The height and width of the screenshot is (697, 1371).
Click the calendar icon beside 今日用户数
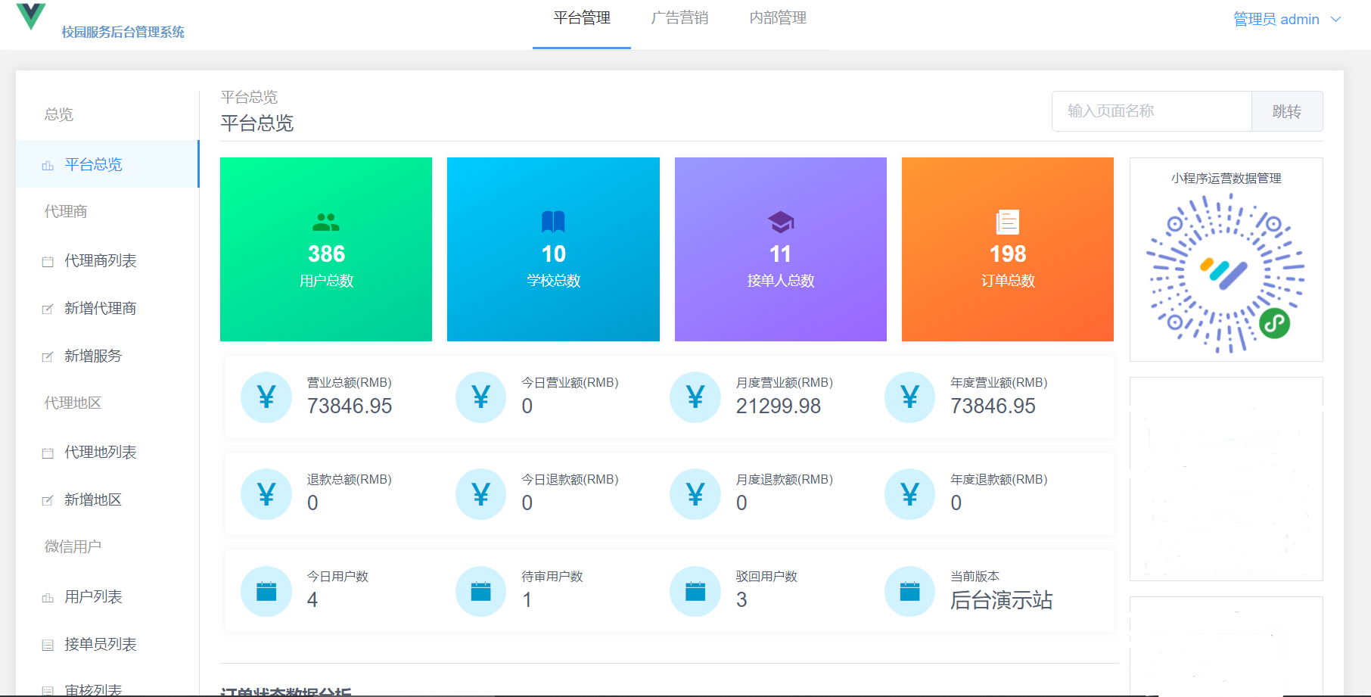pos(266,591)
